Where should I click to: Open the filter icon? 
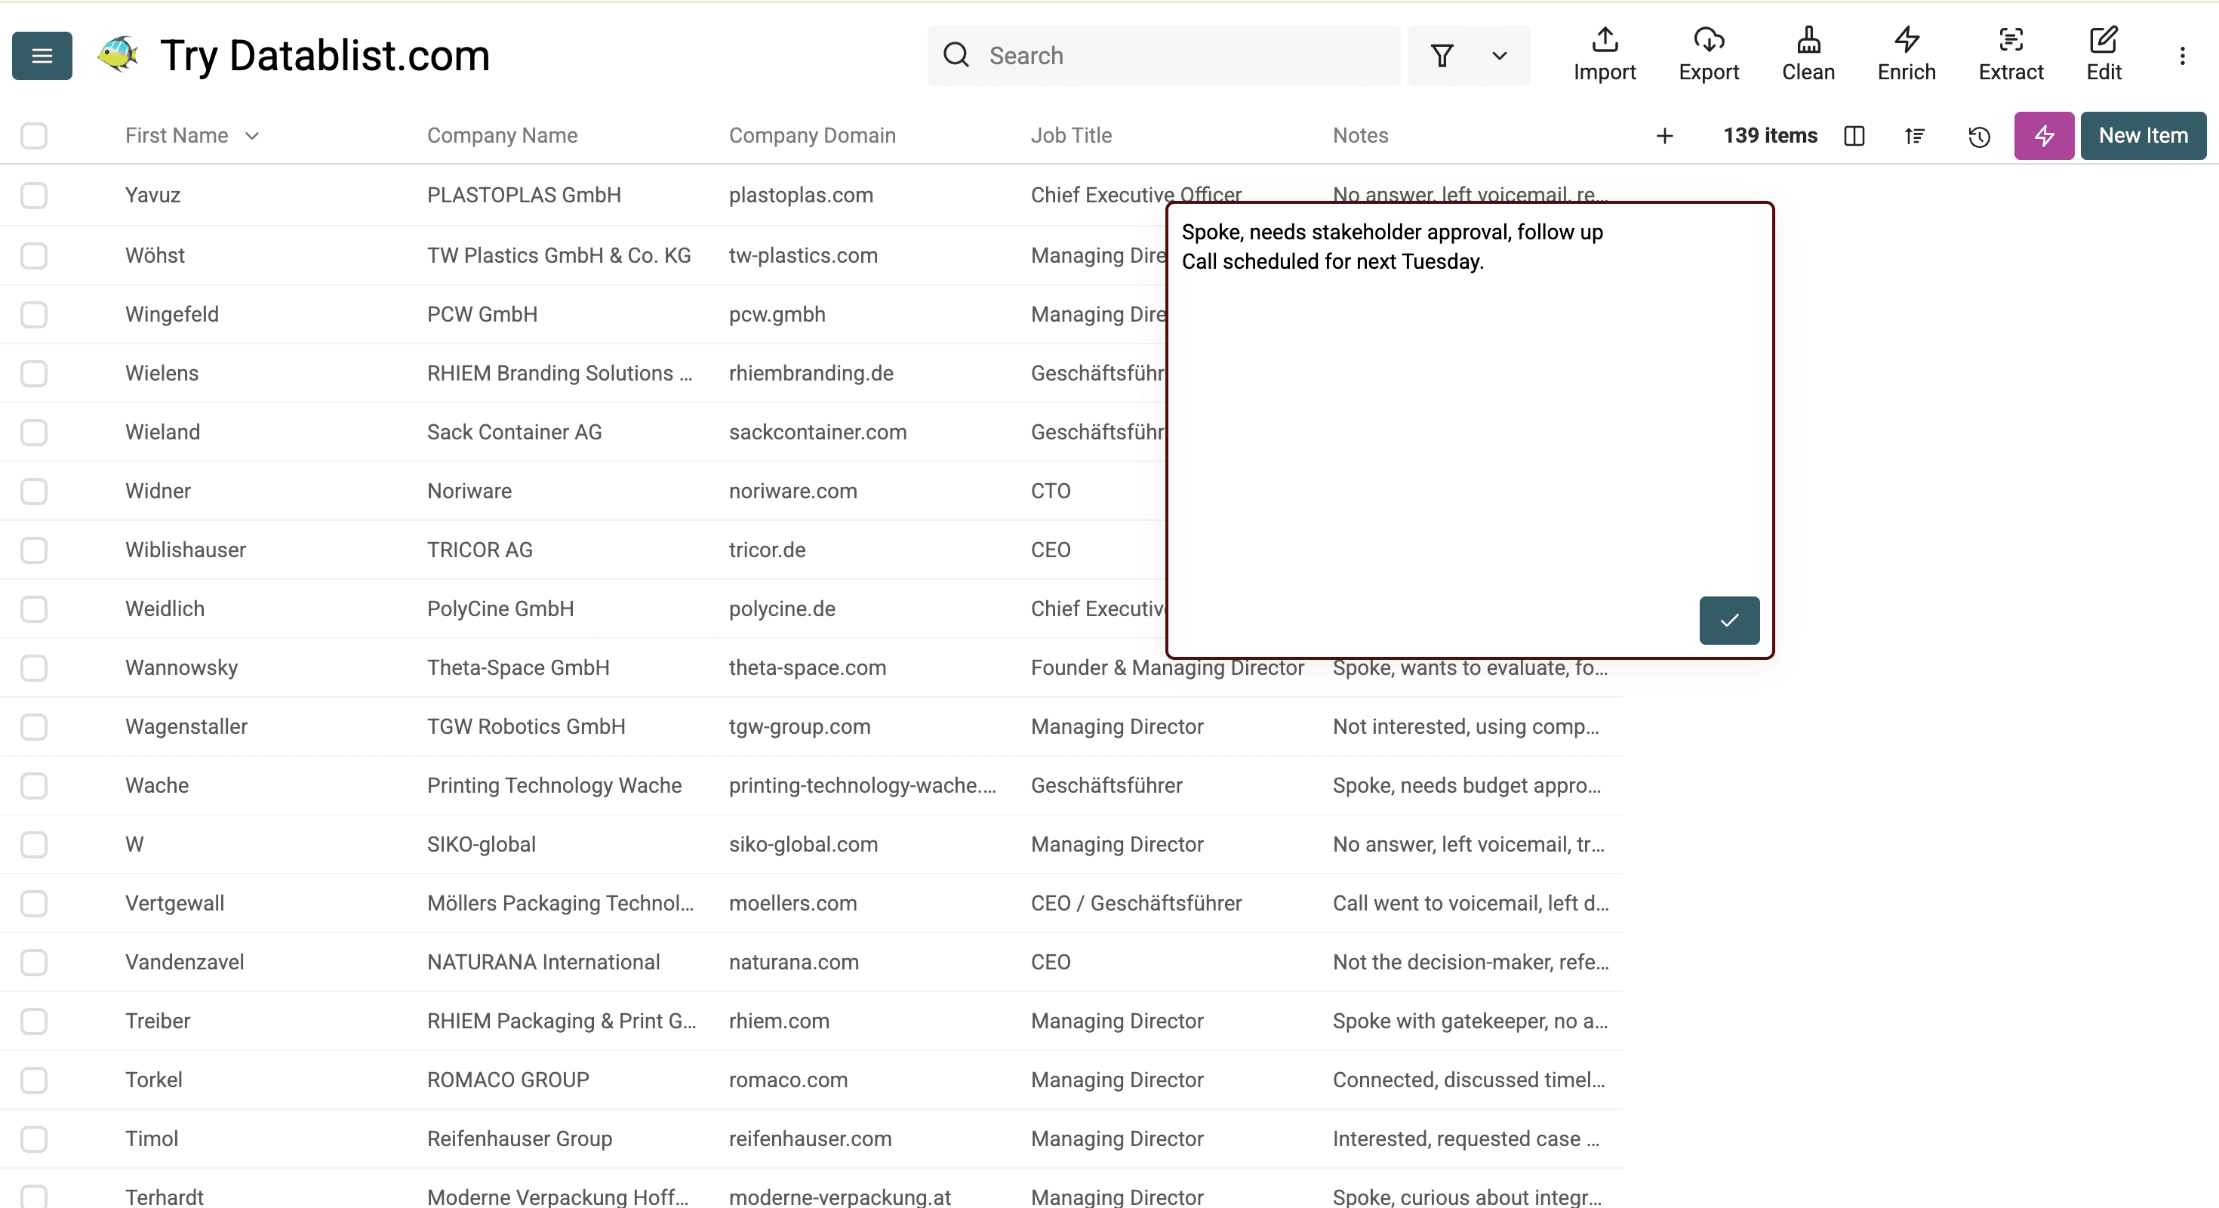(x=1442, y=55)
